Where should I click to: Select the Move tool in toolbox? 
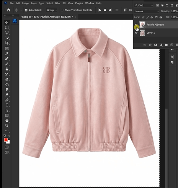[x=7, y=22]
